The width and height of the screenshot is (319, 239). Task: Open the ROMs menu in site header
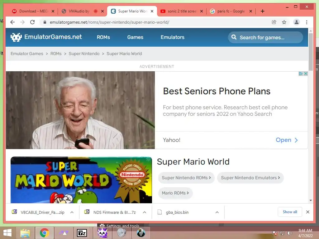click(x=103, y=37)
